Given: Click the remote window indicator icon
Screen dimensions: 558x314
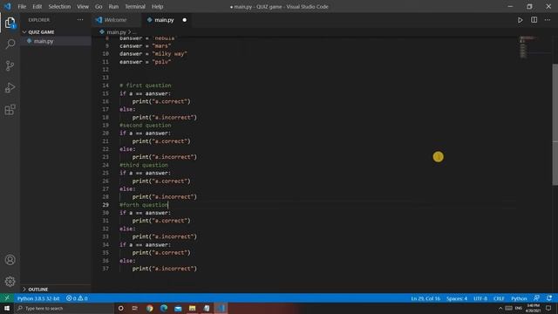Looking at the screenshot, I should (7, 298).
